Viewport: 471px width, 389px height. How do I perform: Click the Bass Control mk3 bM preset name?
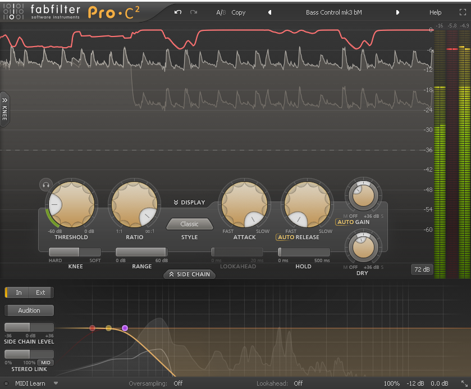tap(333, 12)
